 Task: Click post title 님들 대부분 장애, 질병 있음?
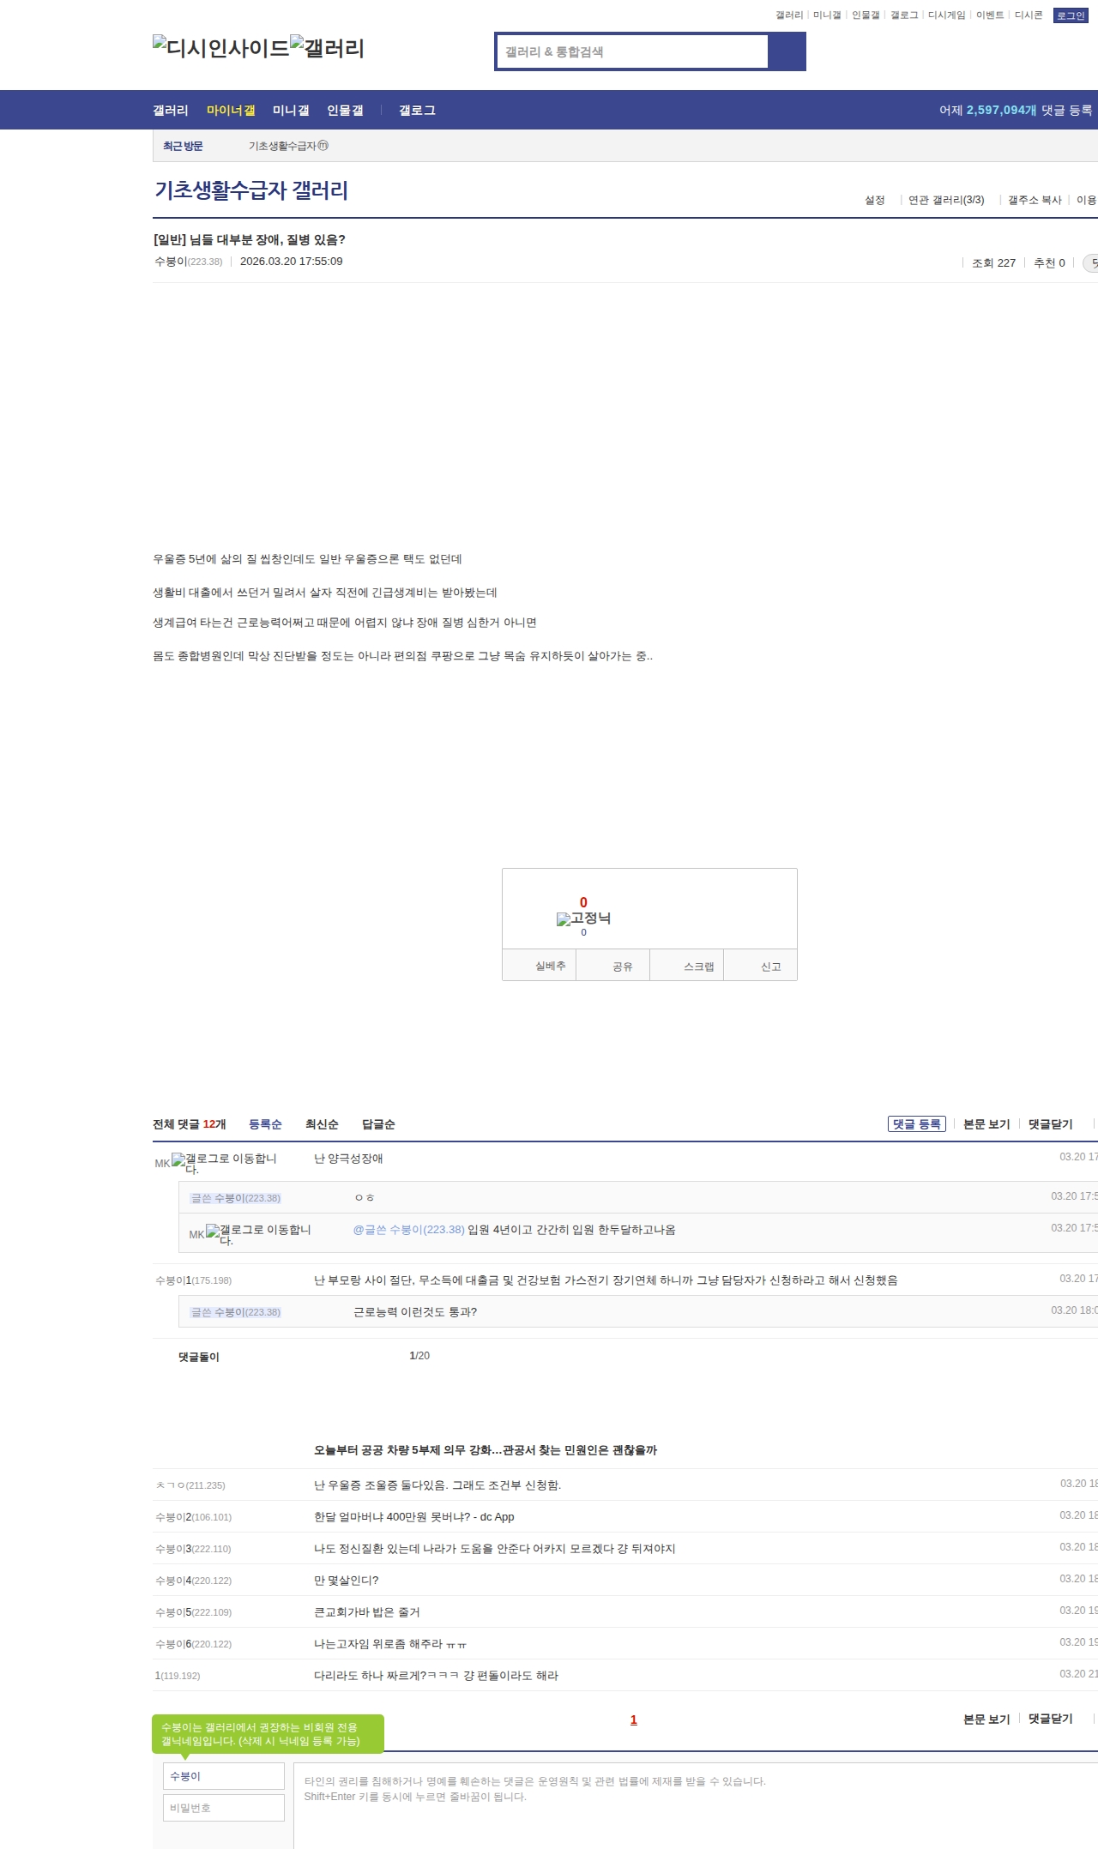coord(249,240)
